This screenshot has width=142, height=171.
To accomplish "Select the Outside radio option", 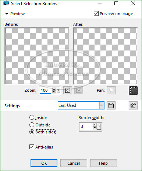I will coord(32,125).
